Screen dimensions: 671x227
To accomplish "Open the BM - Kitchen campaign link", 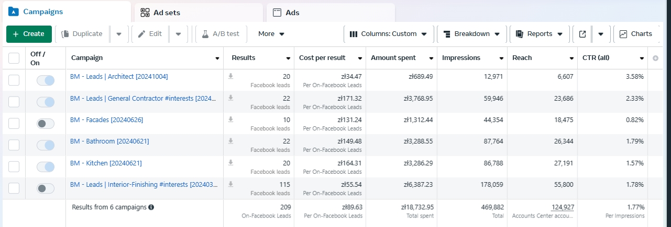I will click(x=106, y=163).
